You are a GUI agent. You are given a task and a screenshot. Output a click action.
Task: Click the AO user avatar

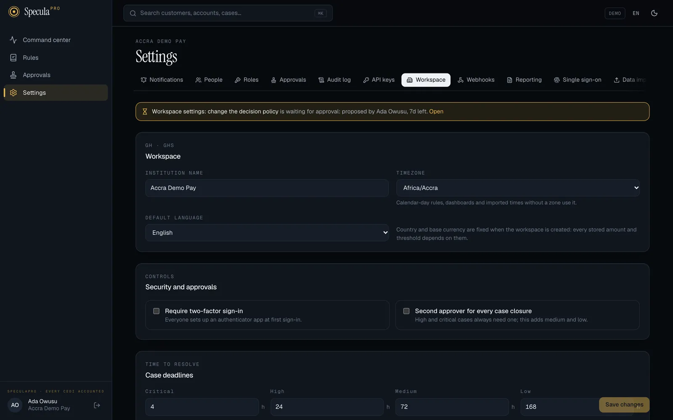click(x=15, y=405)
